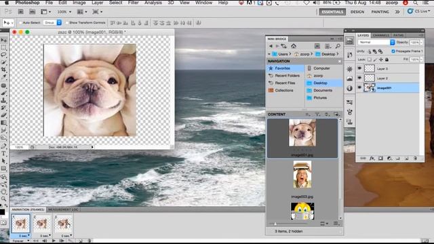Click the lock position icon
The height and width of the screenshot is (244, 434).
(381, 60)
